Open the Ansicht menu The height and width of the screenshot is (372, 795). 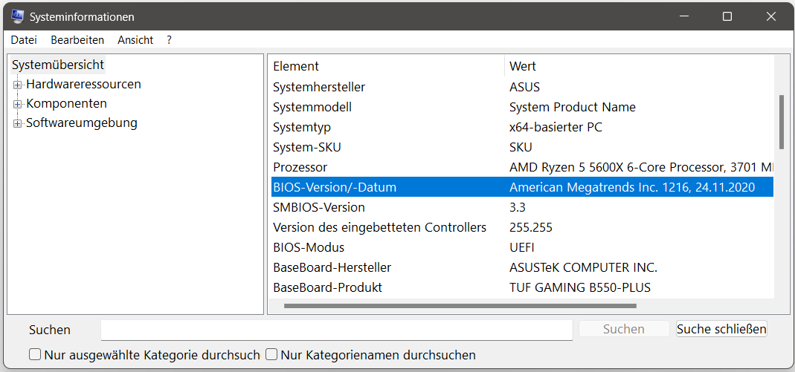pyautogui.click(x=135, y=40)
